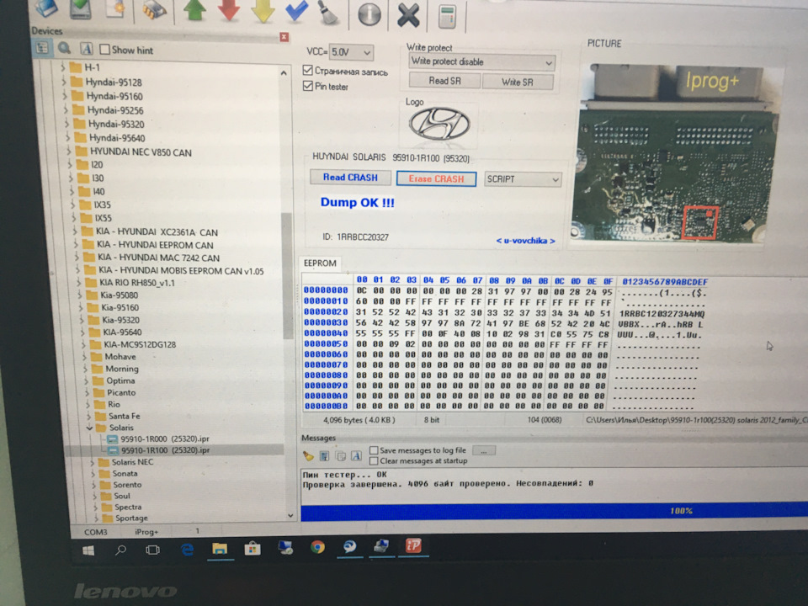Screen dimensions: 808x606
Task: Open the VCC 5.0V dropdown
Action: pos(351,52)
